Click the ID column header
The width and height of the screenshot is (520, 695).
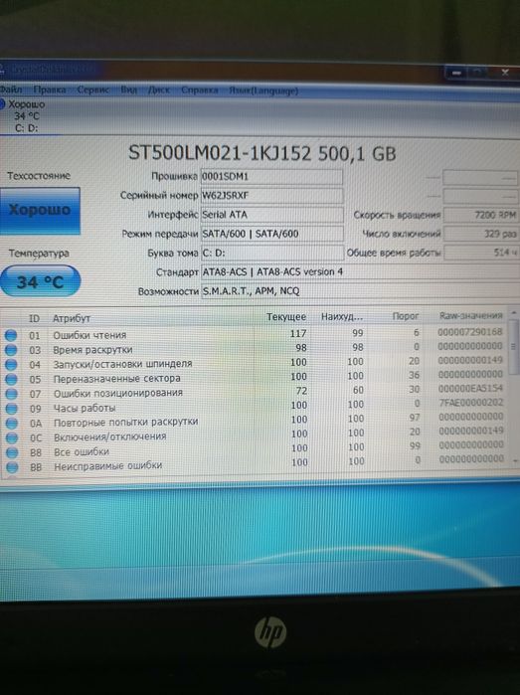pyautogui.click(x=34, y=318)
